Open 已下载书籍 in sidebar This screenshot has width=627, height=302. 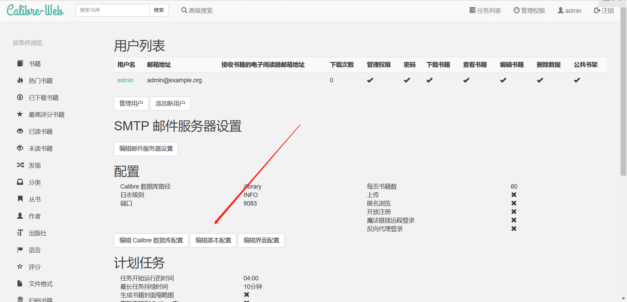pyautogui.click(x=44, y=98)
